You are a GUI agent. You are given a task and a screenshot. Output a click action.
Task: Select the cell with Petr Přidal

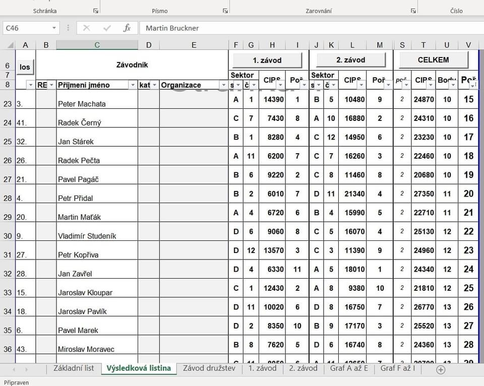pos(97,194)
